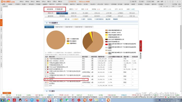Open the WPS icon in the taskbar

[x=91, y=100]
